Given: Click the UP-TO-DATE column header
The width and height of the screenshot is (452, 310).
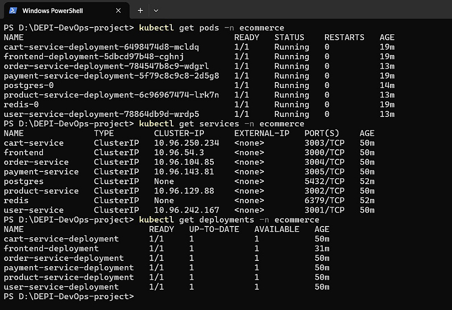Looking at the screenshot, I should pyautogui.click(x=214, y=229).
